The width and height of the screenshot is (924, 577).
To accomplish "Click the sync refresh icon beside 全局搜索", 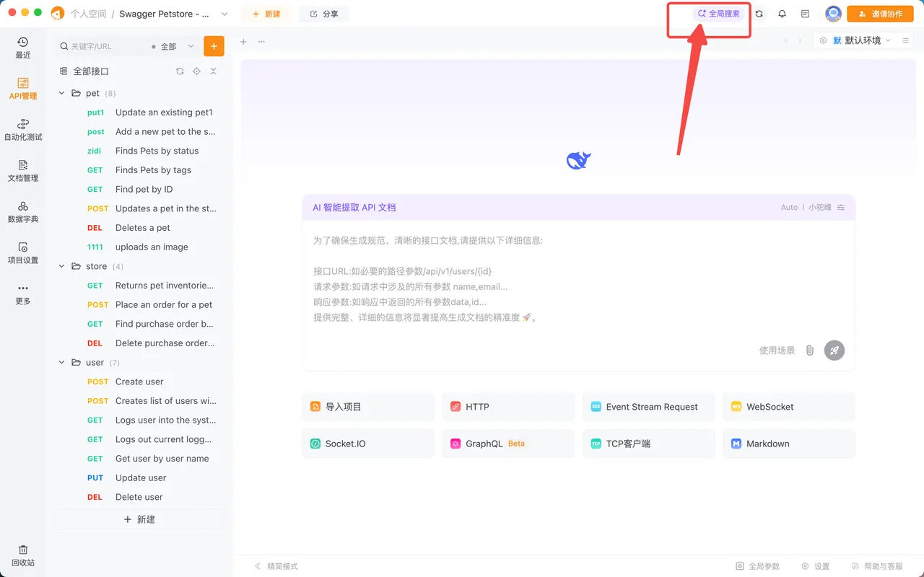I will pos(759,14).
